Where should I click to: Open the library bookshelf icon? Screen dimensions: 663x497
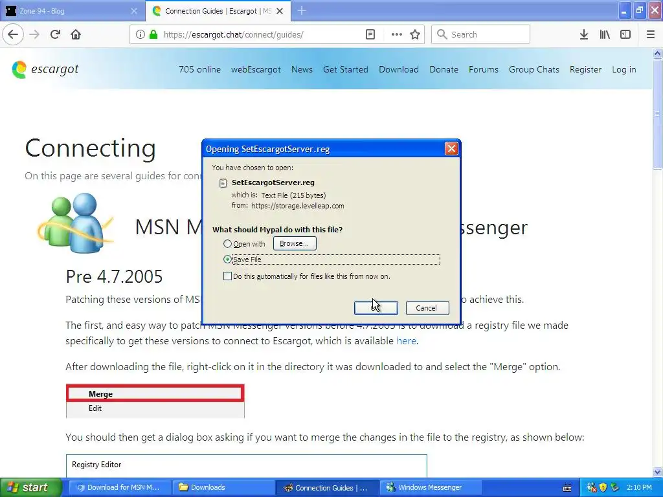click(605, 35)
